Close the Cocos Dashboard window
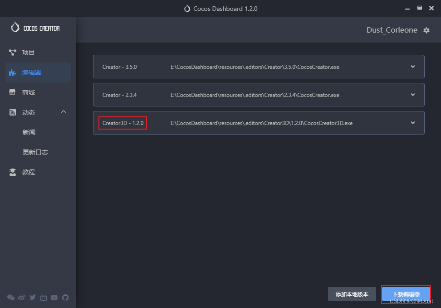The width and height of the screenshot is (441, 308). [431, 8]
